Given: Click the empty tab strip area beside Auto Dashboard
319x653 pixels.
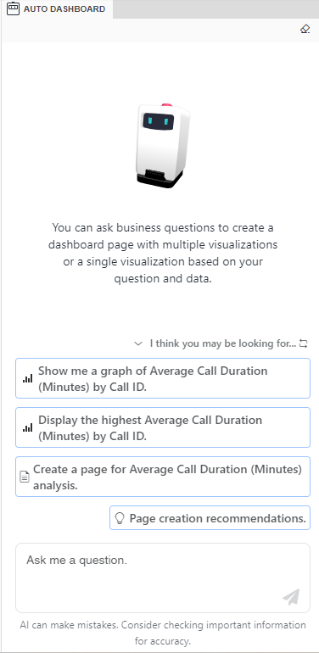Looking at the screenshot, I should pyautogui.click(x=215, y=9).
